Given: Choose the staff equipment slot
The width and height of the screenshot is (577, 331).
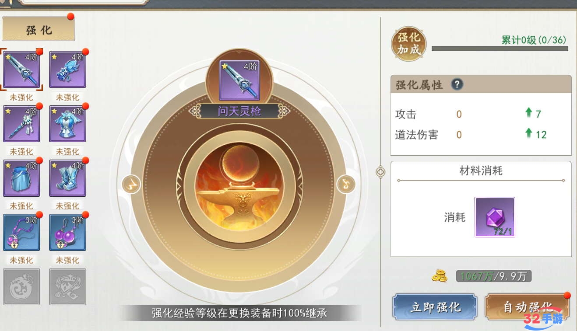Looking at the screenshot, I should coord(21,124).
